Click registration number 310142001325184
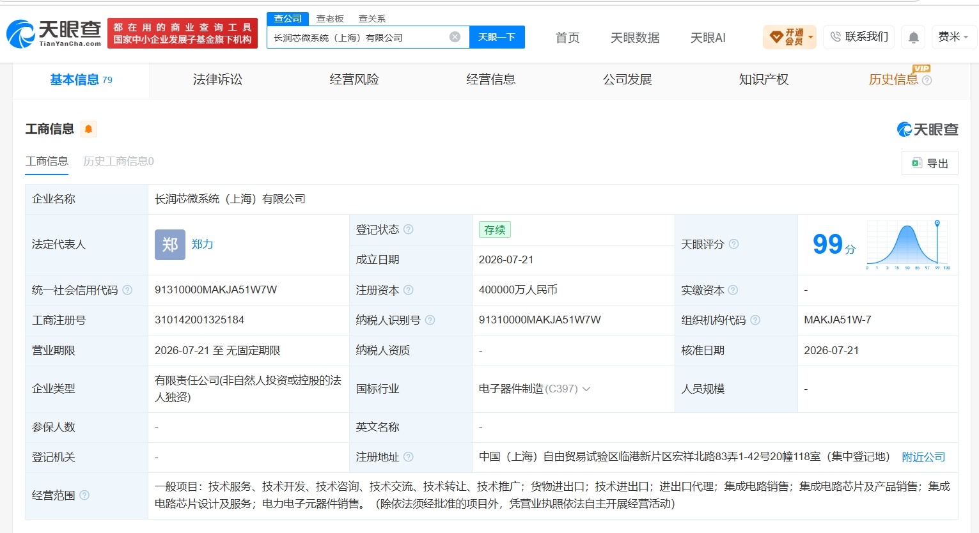979x533 pixels. point(200,320)
